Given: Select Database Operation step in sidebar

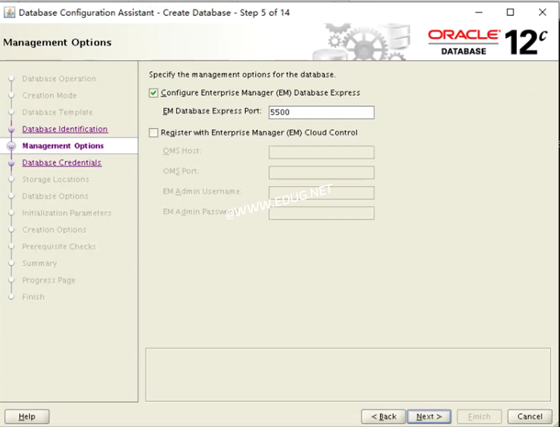Looking at the screenshot, I should tap(59, 79).
